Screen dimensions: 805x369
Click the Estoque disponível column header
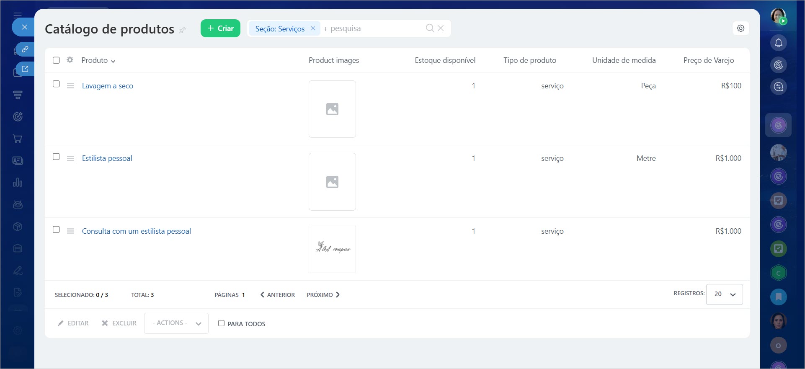[x=445, y=60]
